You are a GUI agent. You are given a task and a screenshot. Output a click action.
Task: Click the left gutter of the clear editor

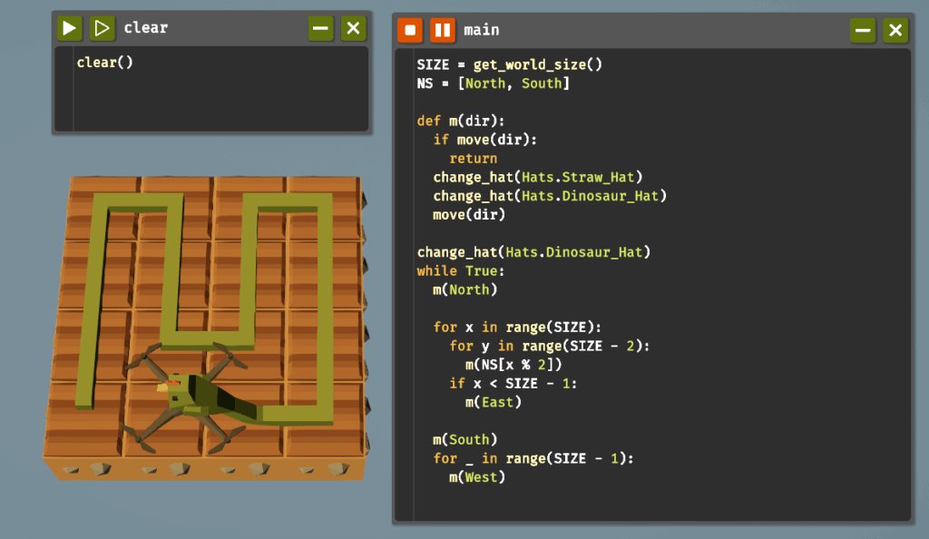click(x=64, y=89)
